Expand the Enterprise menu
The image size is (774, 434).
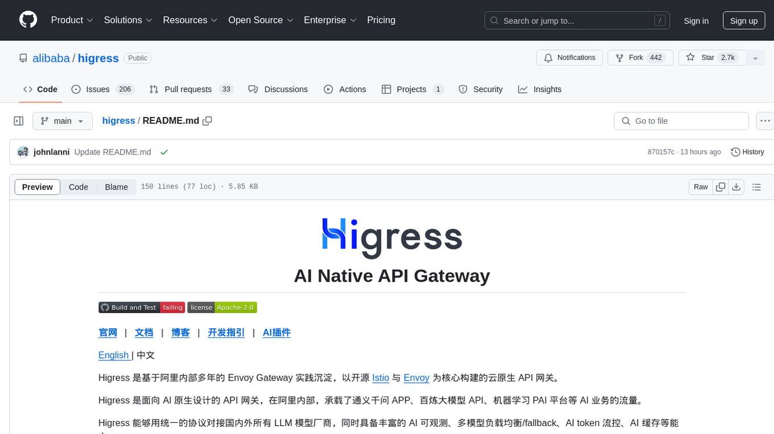click(x=330, y=20)
